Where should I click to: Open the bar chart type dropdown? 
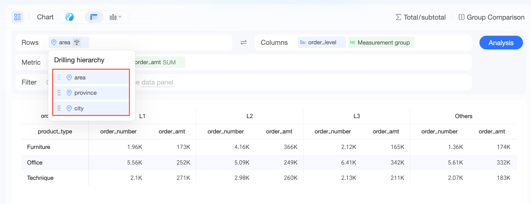(115, 17)
